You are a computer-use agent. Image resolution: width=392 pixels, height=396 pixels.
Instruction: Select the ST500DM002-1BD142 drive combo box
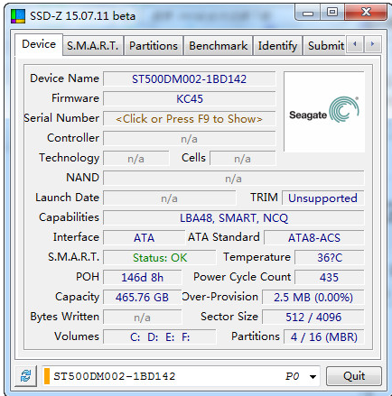tap(181, 376)
